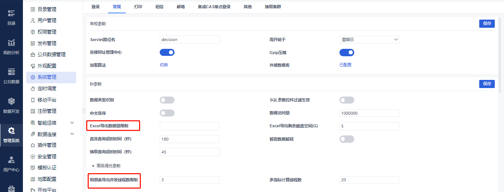The image size is (504, 192).
Task: Click the 外观配置 paint icon
Action: tap(33, 66)
